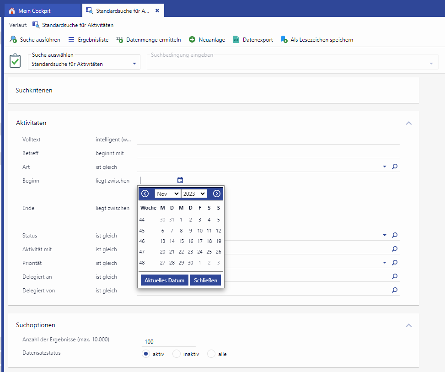The image size is (445, 372).
Task: Go to previous month in calendar
Action: point(145,194)
